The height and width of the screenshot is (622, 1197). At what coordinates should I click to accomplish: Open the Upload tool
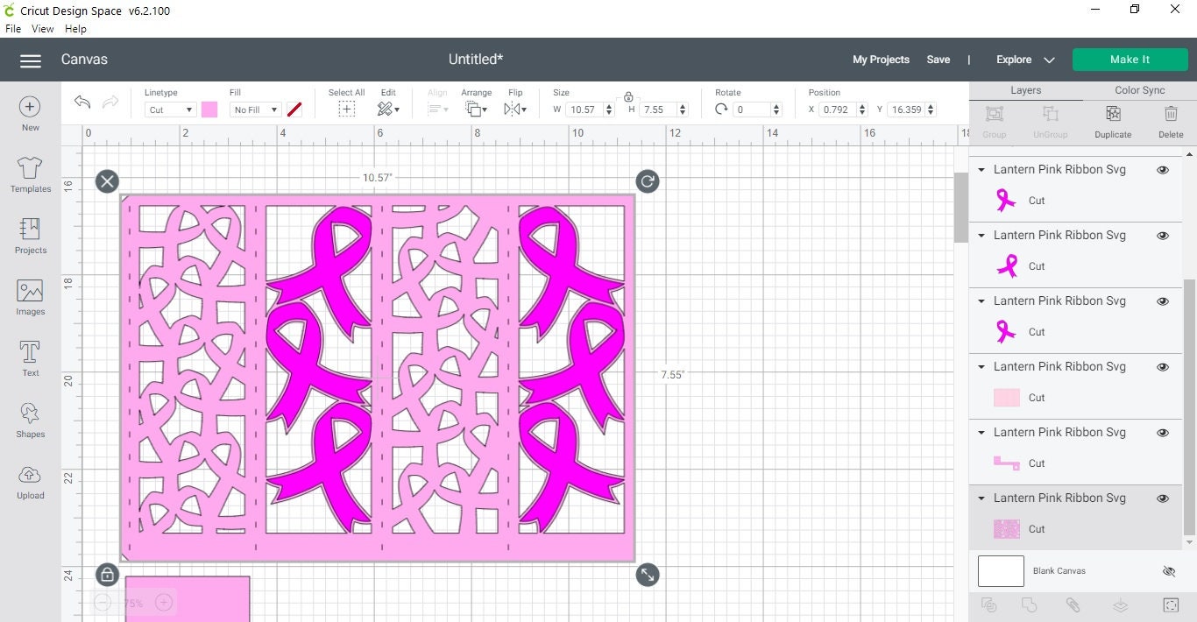(30, 480)
